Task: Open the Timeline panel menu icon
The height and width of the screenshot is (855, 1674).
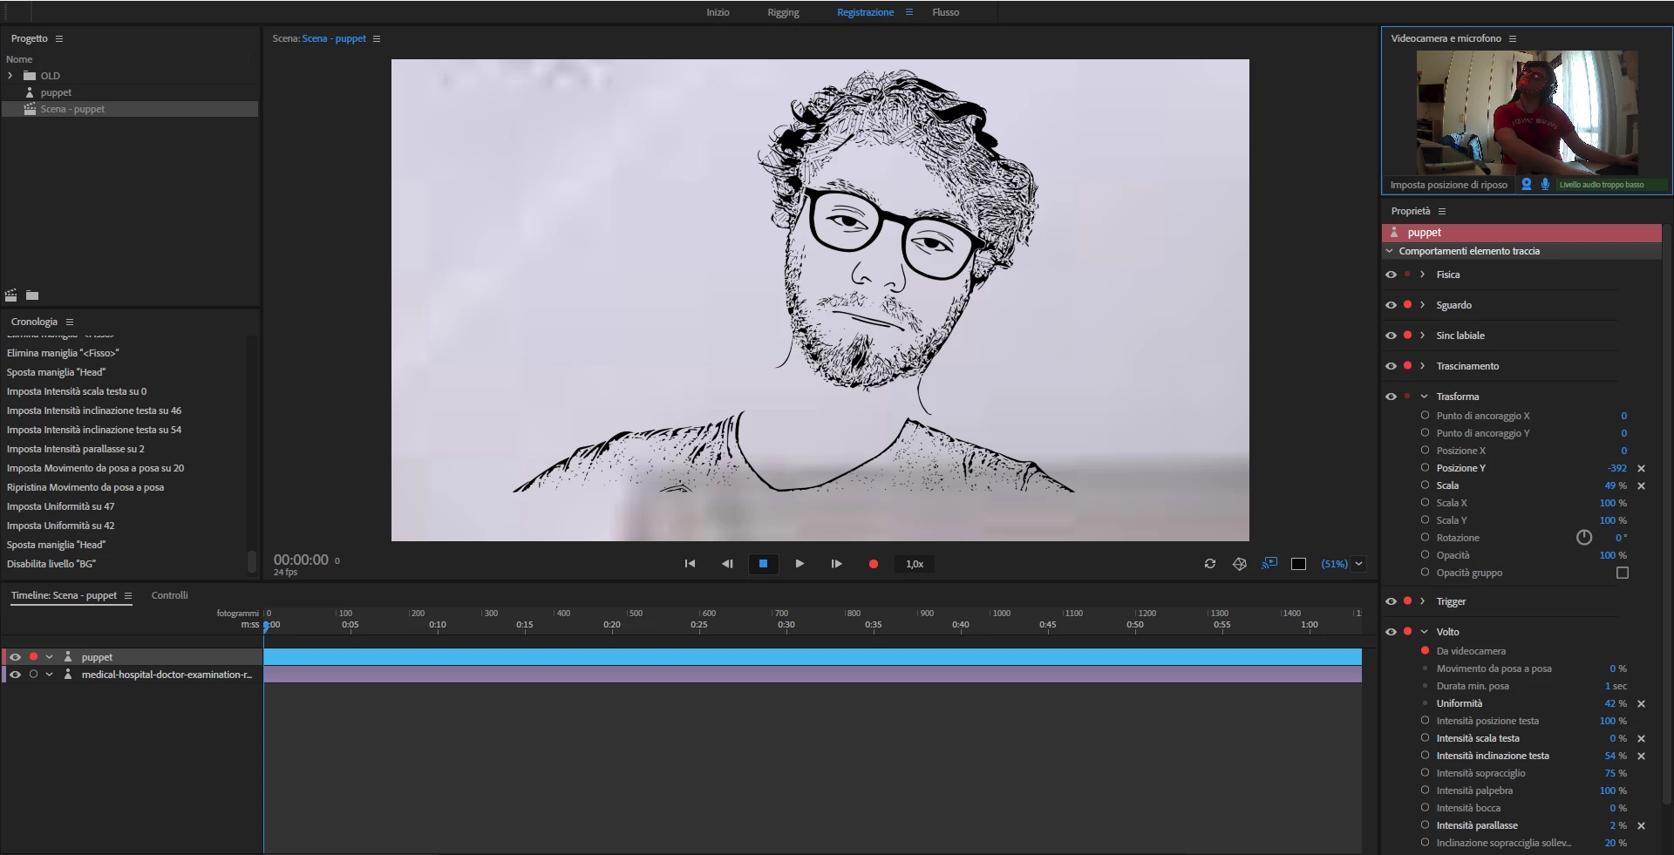Action: [x=127, y=595]
